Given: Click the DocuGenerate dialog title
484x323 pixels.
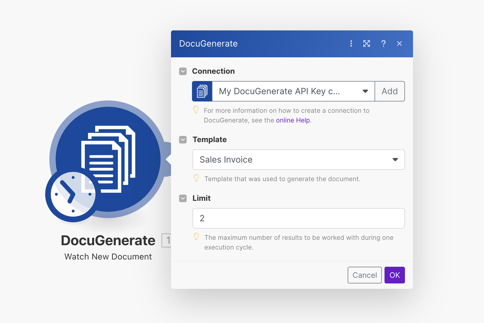Looking at the screenshot, I should [x=208, y=44].
